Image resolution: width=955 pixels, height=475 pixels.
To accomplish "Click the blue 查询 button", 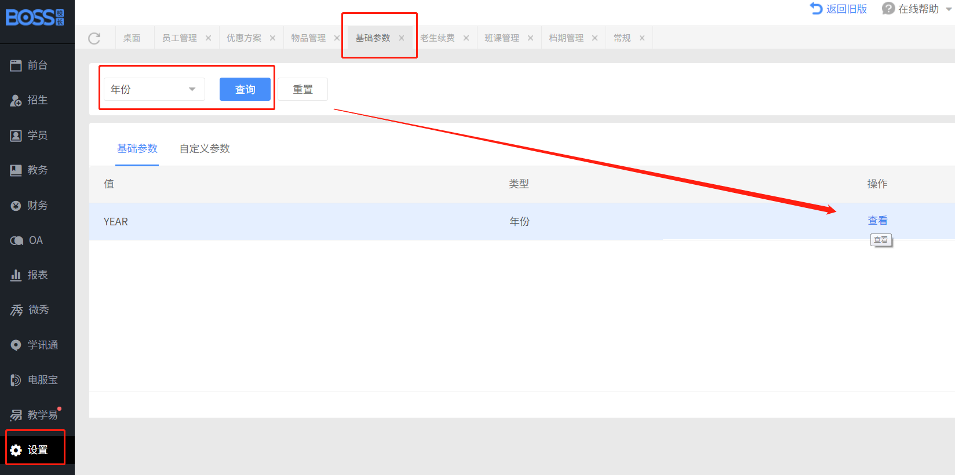I will [x=245, y=89].
